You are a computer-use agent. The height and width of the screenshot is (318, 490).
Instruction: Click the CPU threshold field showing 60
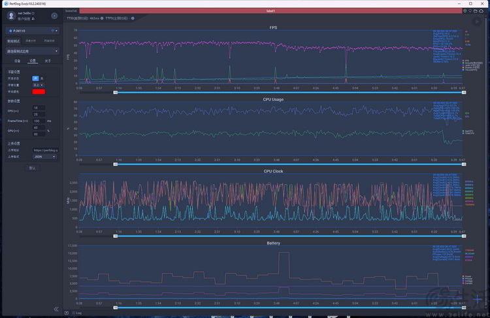click(39, 128)
